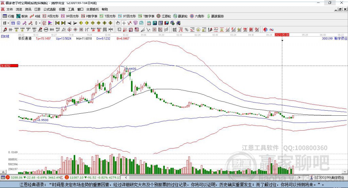Click the 板块 toolbar button
This screenshot has height=188, width=348.
22,16
